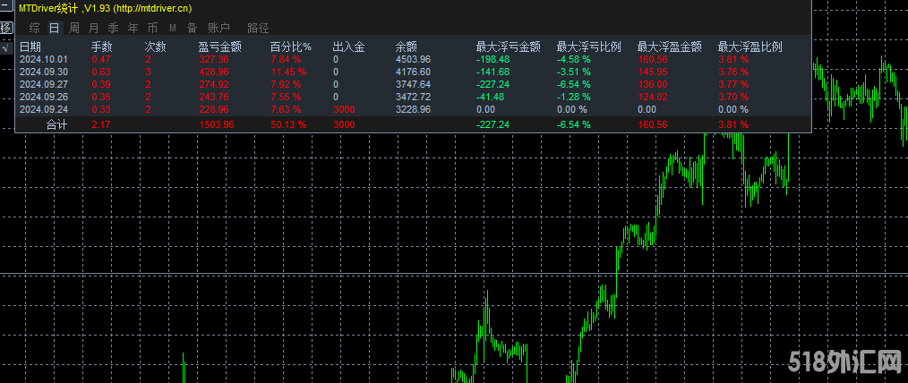Open the 年 yearly statistics tab
This screenshot has width=908, height=383.
click(x=133, y=28)
